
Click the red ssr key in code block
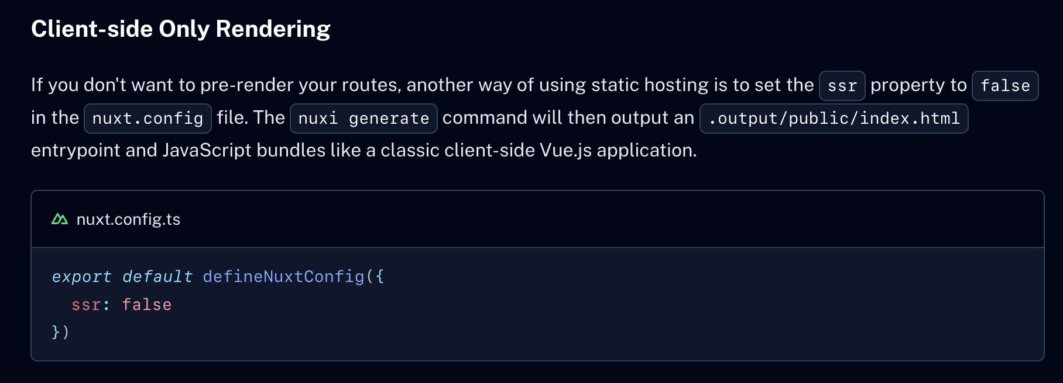tap(86, 305)
